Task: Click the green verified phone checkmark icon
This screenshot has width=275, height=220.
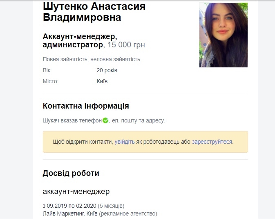Action: coord(105,120)
